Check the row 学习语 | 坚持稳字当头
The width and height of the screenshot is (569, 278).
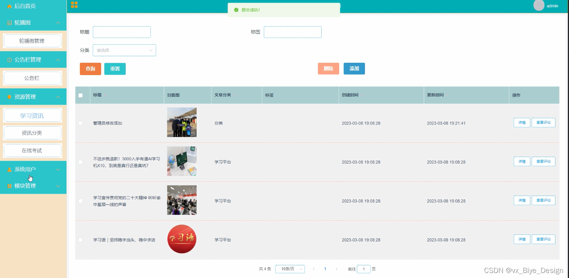point(80,239)
